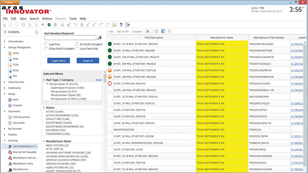The image size is (308, 173).
Task: Select the ACTIVE status filter
Action: (x=54, y=111)
